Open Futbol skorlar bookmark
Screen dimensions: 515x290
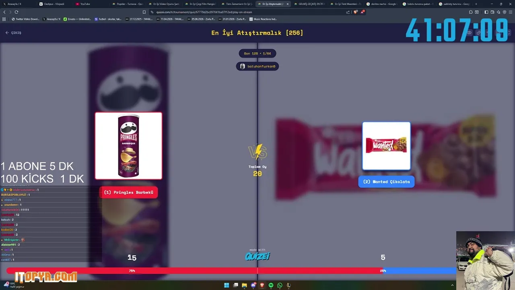[x=108, y=19]
